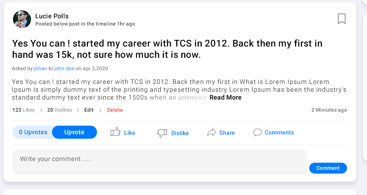Submit with the Comment button
The image size is (367, 195).
328,168
